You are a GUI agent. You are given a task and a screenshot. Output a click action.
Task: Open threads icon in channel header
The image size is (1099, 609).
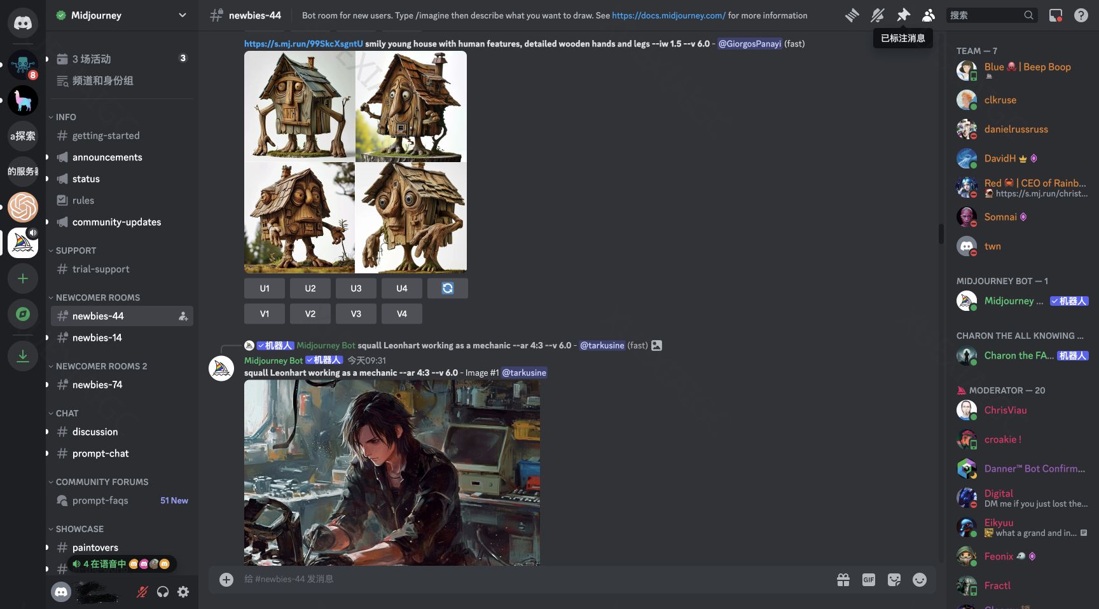click(x=852, y=15)
